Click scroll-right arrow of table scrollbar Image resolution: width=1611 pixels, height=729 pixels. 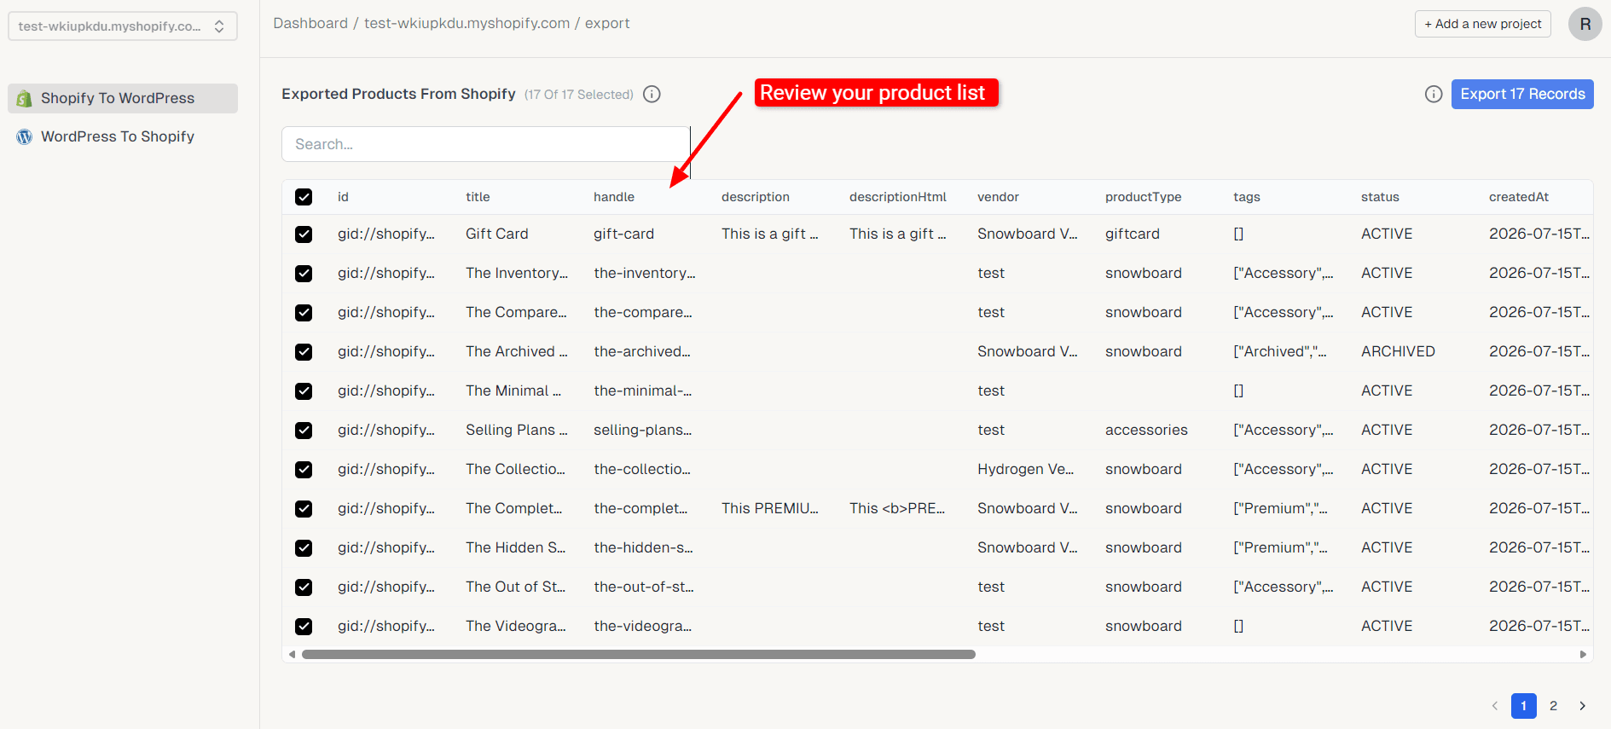tap(1583, 655)
